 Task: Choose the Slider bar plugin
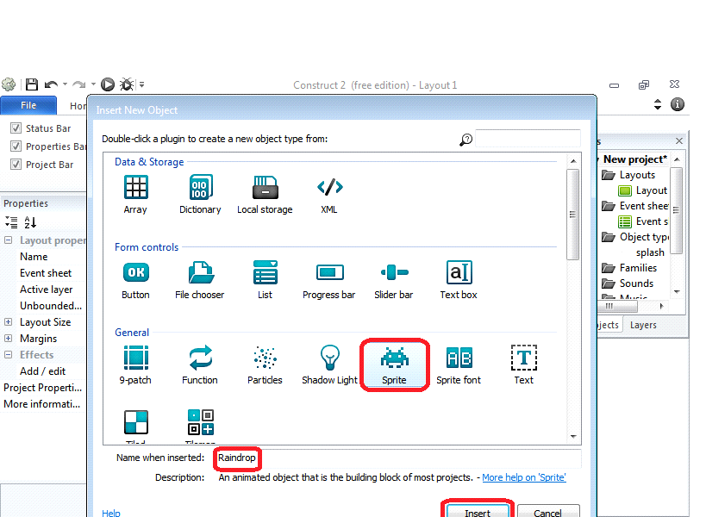coord(395,272)
